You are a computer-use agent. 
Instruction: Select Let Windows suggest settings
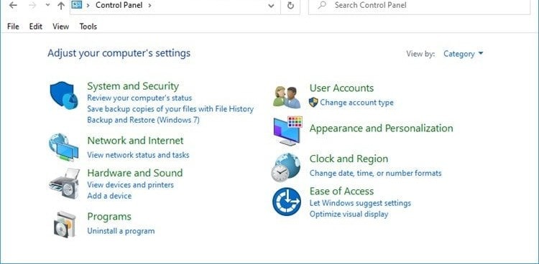pos(360,203)
